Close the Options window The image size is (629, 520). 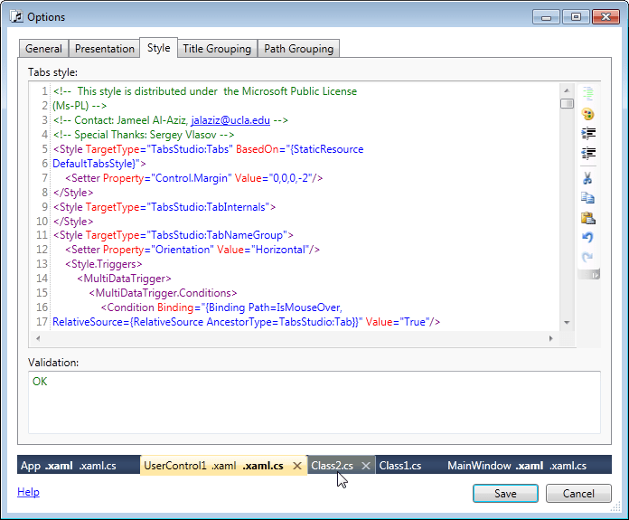coord(606,17)
